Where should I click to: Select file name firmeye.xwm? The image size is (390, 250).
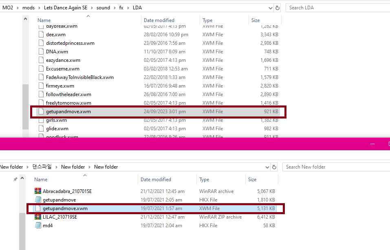pos(60,86)
